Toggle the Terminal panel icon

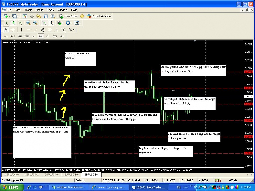coord(46,16)
